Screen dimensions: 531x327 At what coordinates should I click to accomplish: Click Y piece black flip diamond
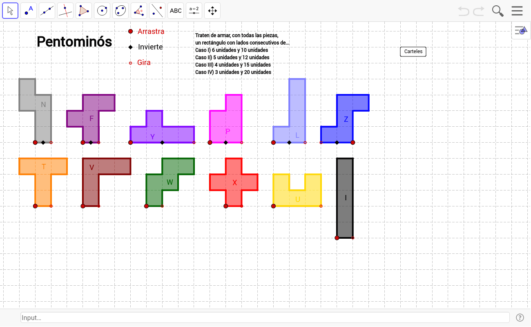point(162,143)
